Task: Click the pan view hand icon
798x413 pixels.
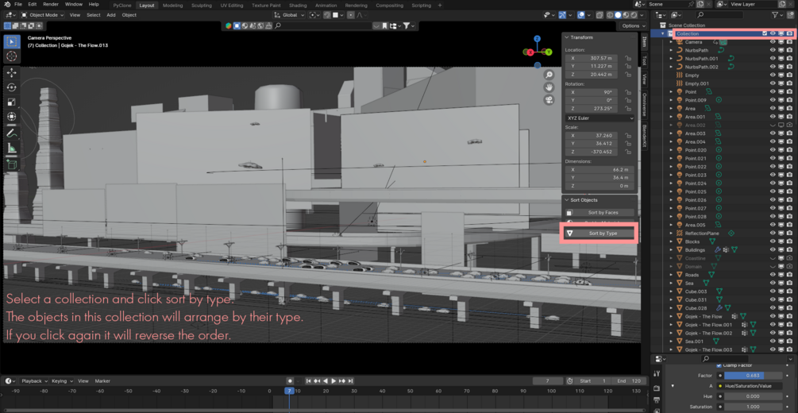Action: [x=549, y=87]
